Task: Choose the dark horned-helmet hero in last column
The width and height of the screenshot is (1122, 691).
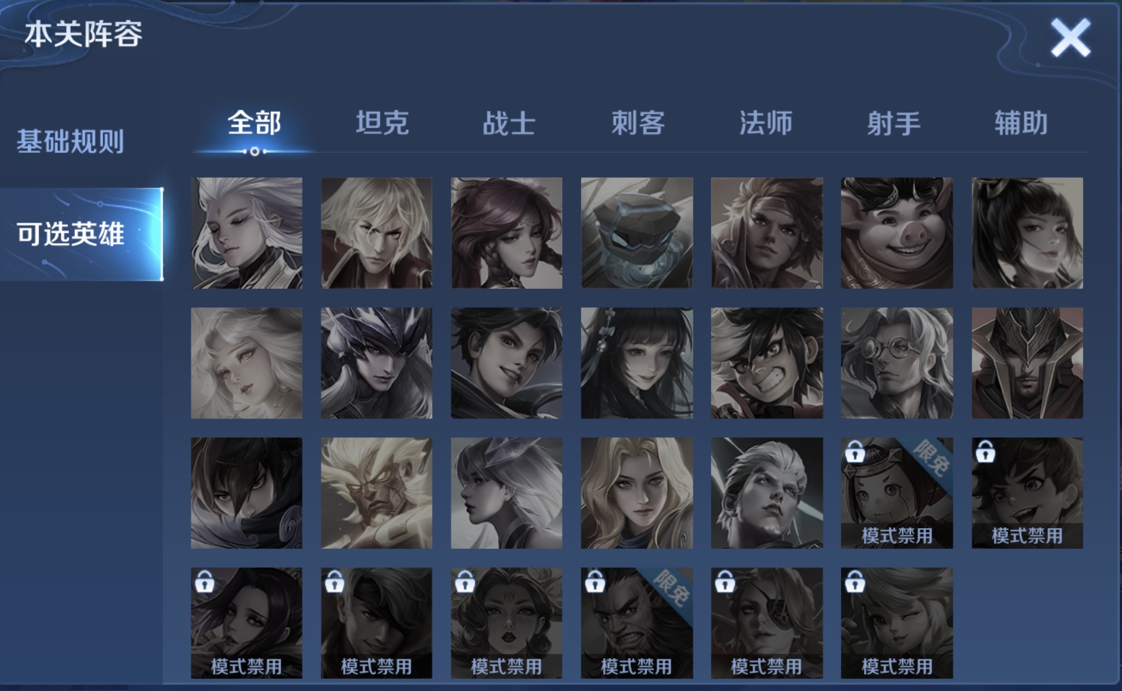Action: tap(1027, 363)
